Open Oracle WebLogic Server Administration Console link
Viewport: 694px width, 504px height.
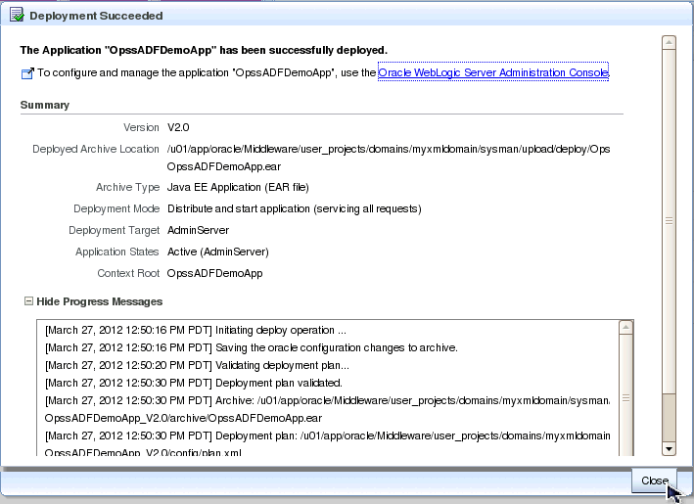[x=493, y=72]
